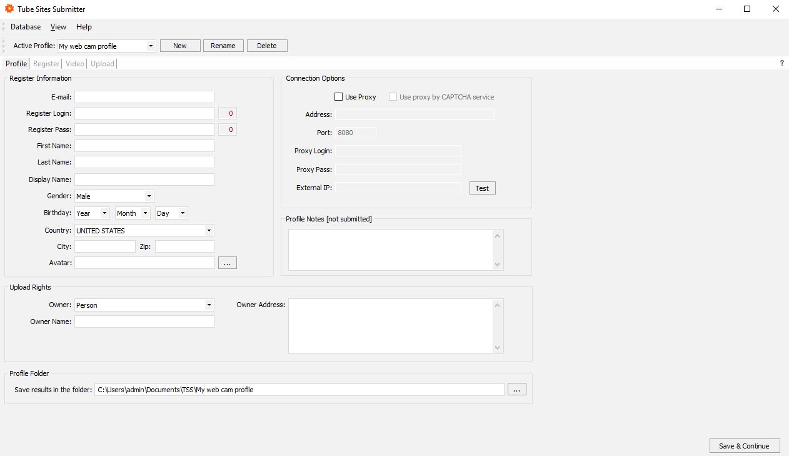Screen dimensions: 789x456
Task: Open the Database menu
Action: coord(26,27)
